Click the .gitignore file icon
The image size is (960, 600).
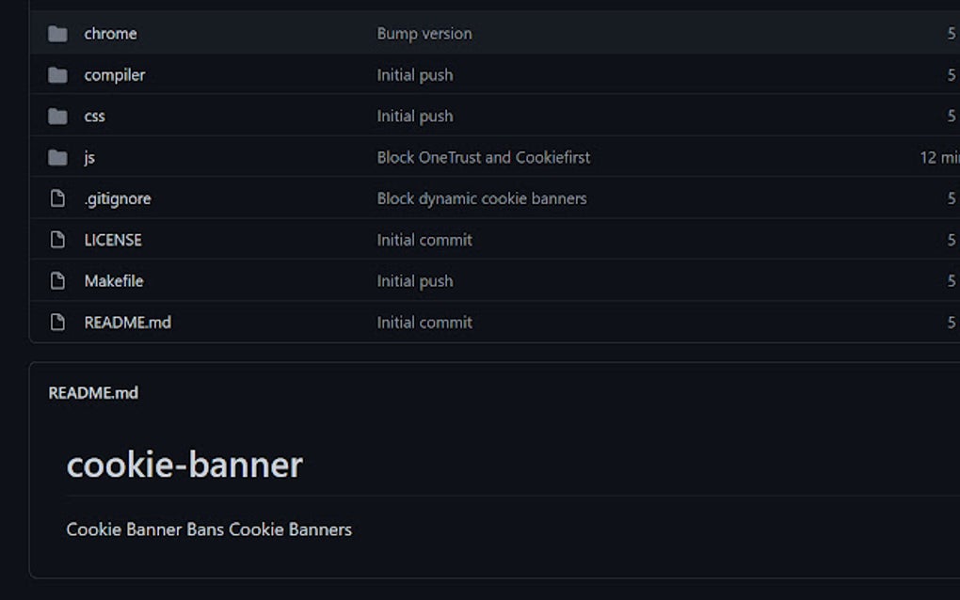tap(56, 198)
